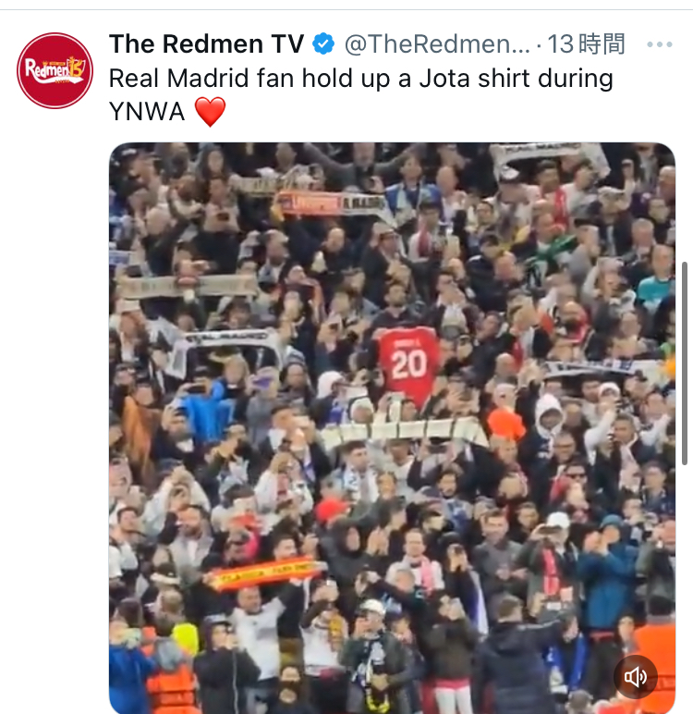
Task: Click the red heart emoji in tweet
Action: click(210, 112)
